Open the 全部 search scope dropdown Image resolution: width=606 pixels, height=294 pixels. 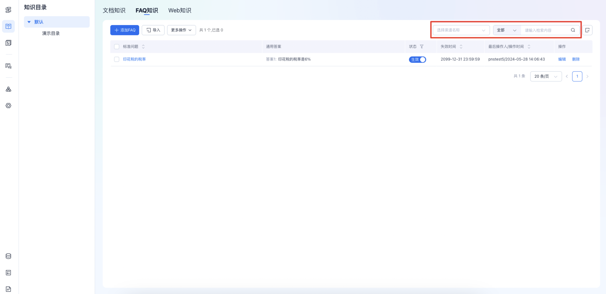(507, 30)
